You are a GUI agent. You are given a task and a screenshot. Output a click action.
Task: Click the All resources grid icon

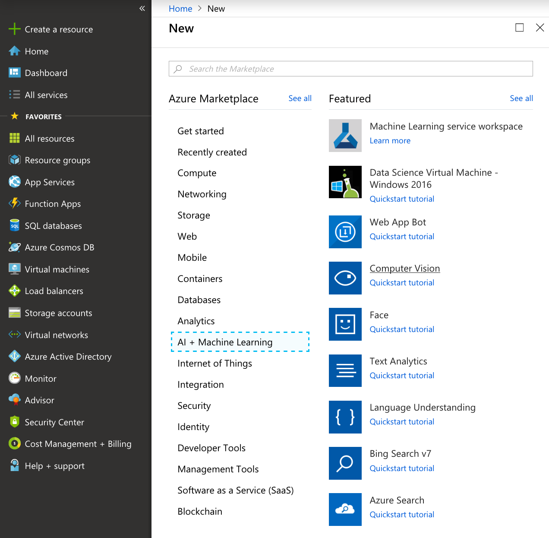click(15, 138)
